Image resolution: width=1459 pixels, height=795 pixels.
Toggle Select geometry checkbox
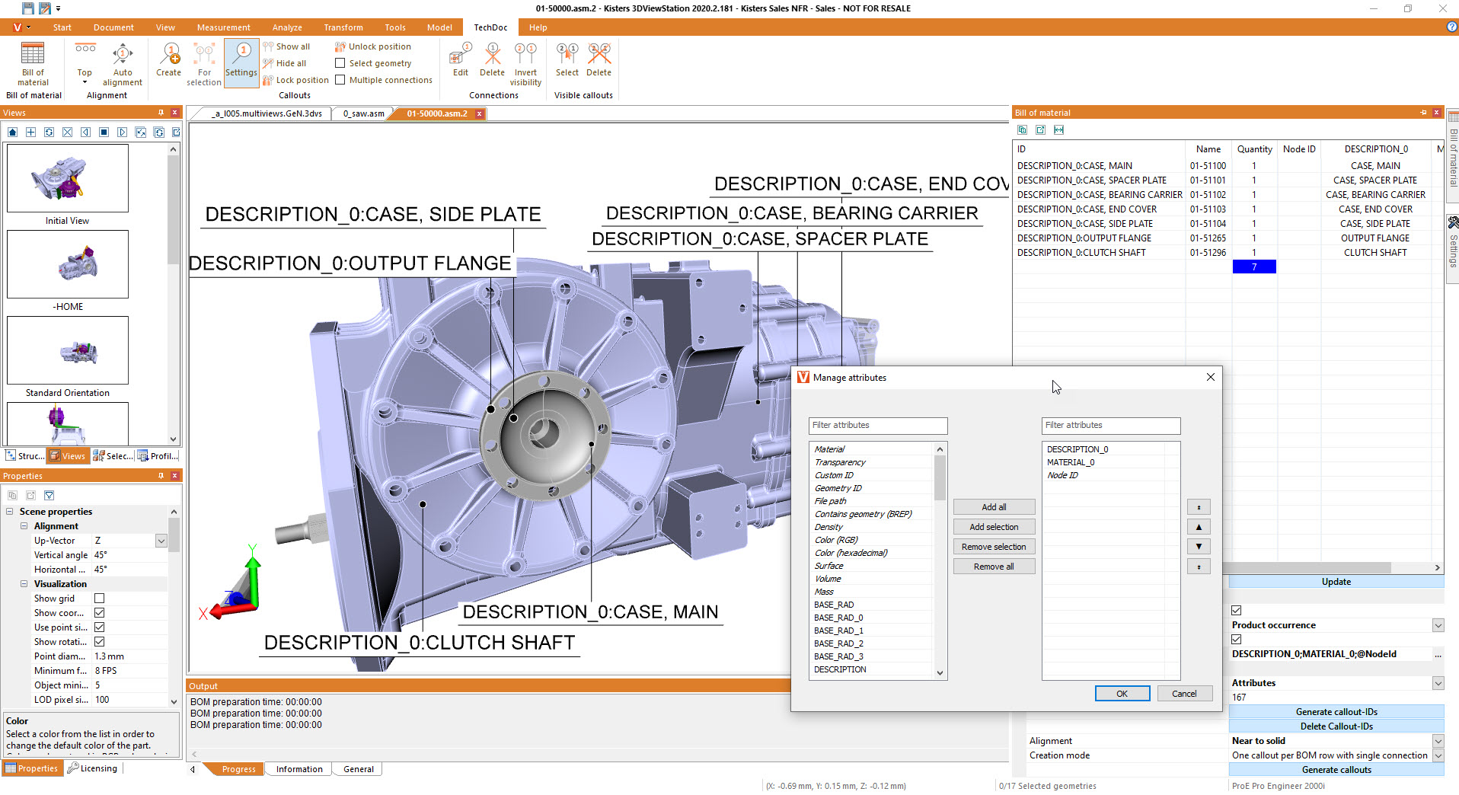340,63
